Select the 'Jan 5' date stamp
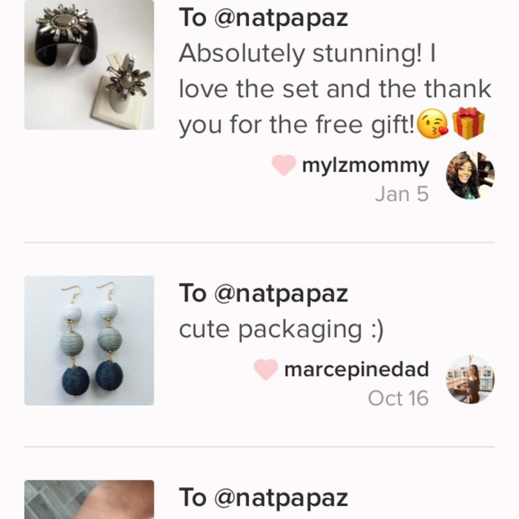Screen dimensions: 519x519 (402, 194)
